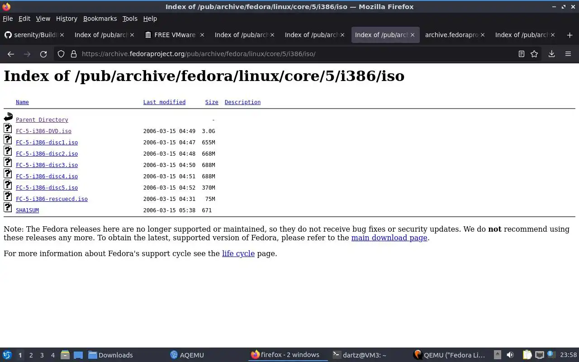Download FC-5-i386-disc3.iso
The width and height of the screenshot is (579, 362).
tap(47, 165)
